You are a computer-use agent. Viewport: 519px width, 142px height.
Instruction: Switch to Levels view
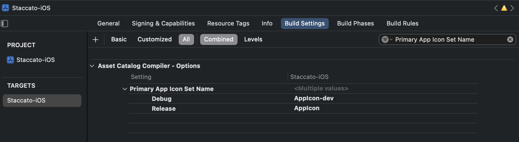[x=253, y=39]
